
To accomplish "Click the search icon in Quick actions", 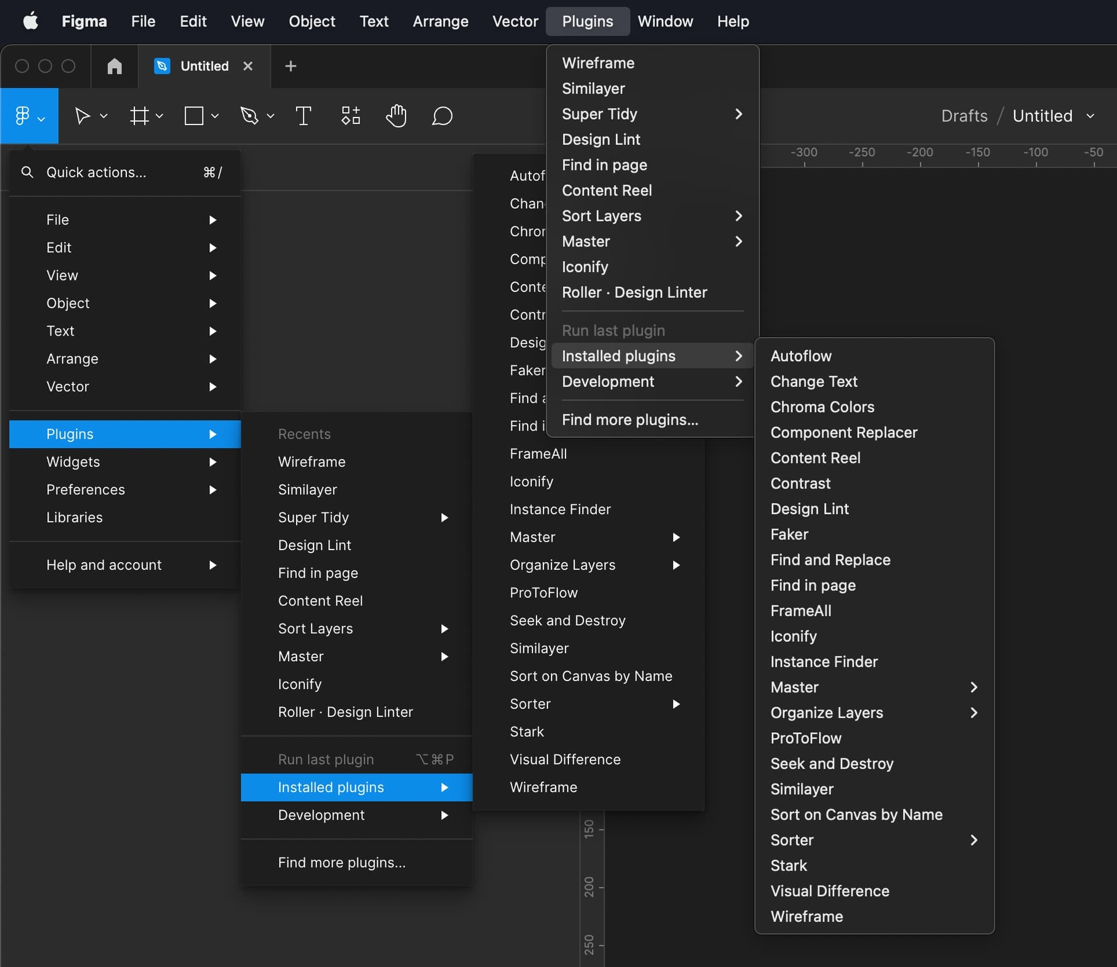I will [27, 172].
